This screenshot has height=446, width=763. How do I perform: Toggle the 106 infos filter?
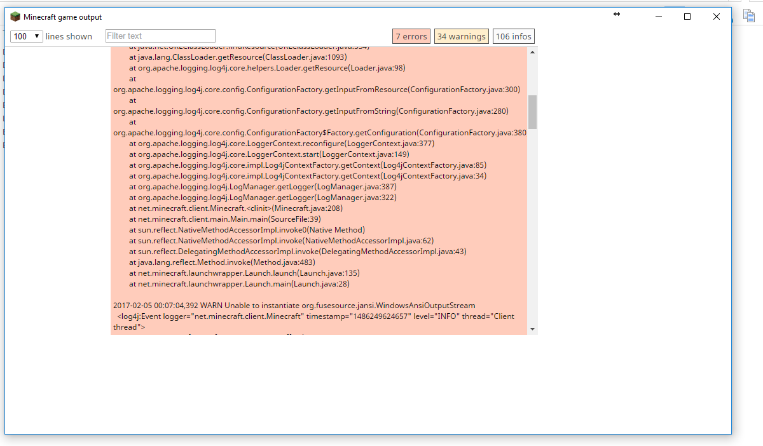(514, 37)
